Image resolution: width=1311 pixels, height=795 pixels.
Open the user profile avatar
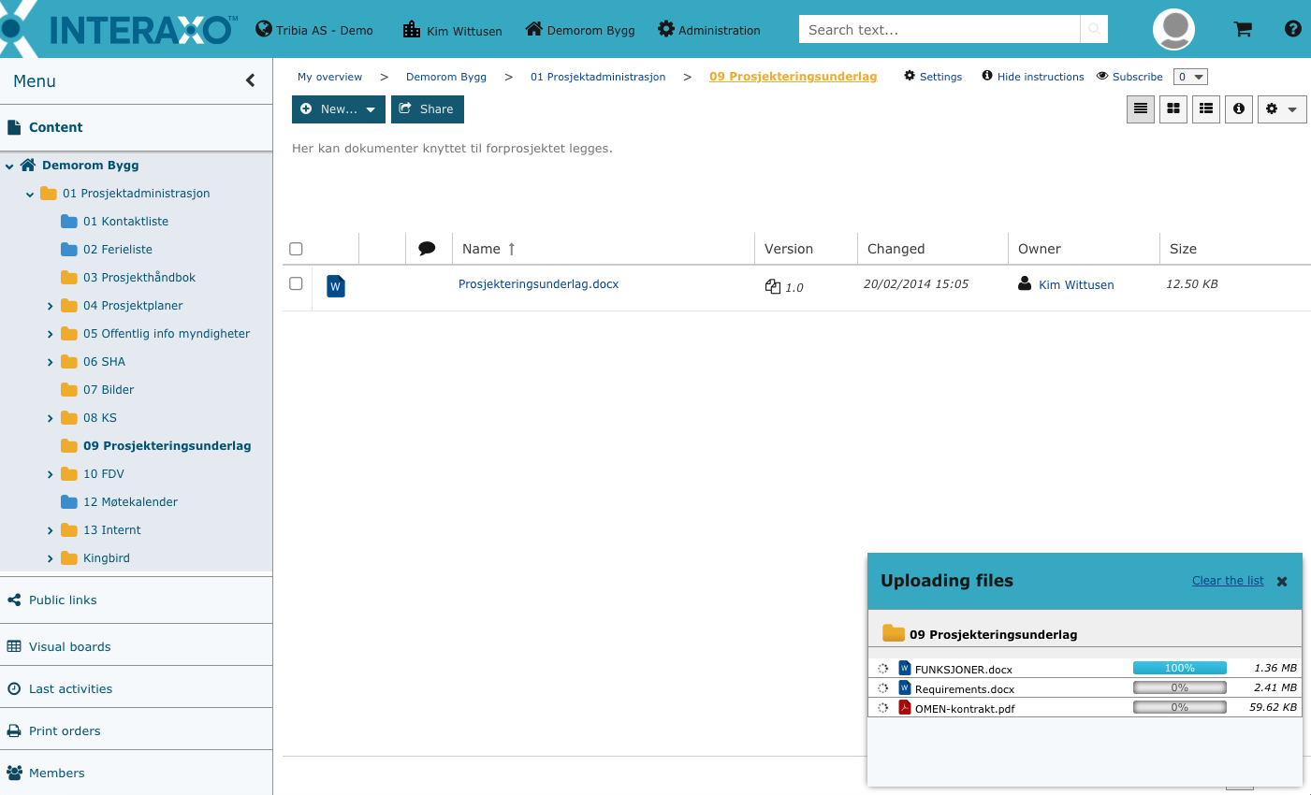(1173, 29)
